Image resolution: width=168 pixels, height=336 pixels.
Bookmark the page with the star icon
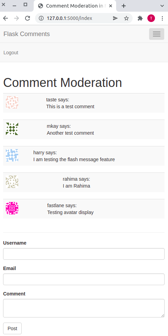[126, 18]
